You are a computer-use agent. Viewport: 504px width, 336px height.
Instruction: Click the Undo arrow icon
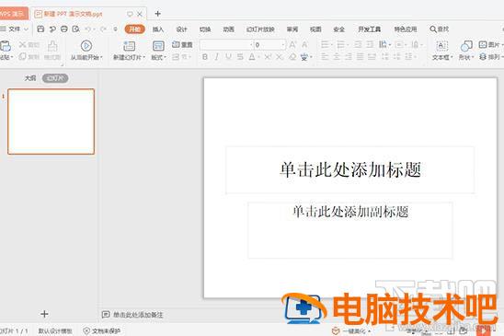pos(88,29)
